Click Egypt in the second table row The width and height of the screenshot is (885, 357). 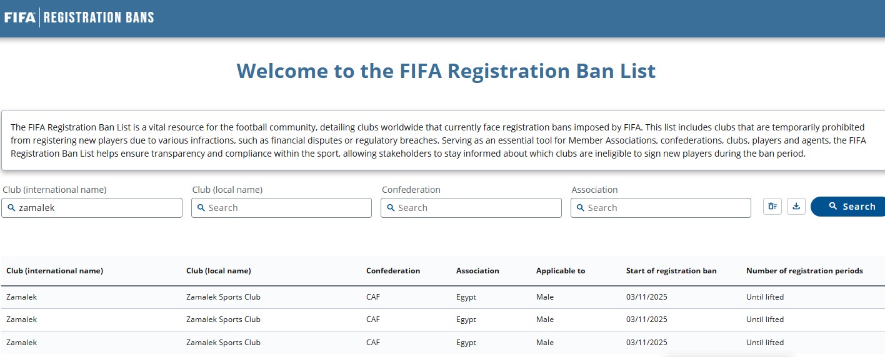(466, 320)
